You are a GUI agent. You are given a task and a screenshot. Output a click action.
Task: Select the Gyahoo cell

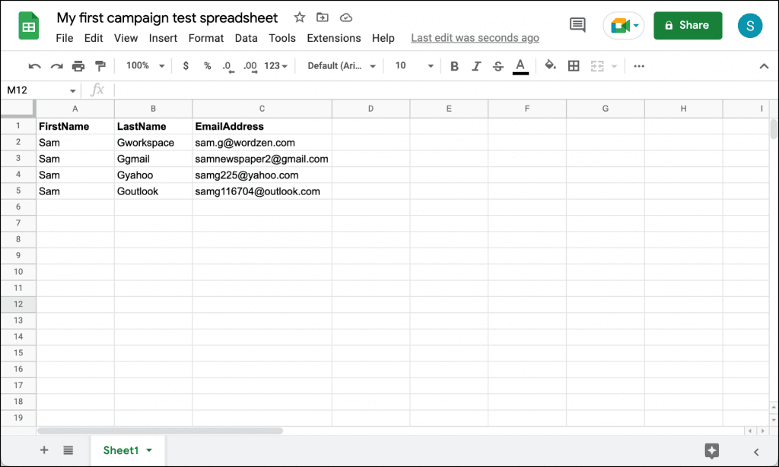point(153,175)
